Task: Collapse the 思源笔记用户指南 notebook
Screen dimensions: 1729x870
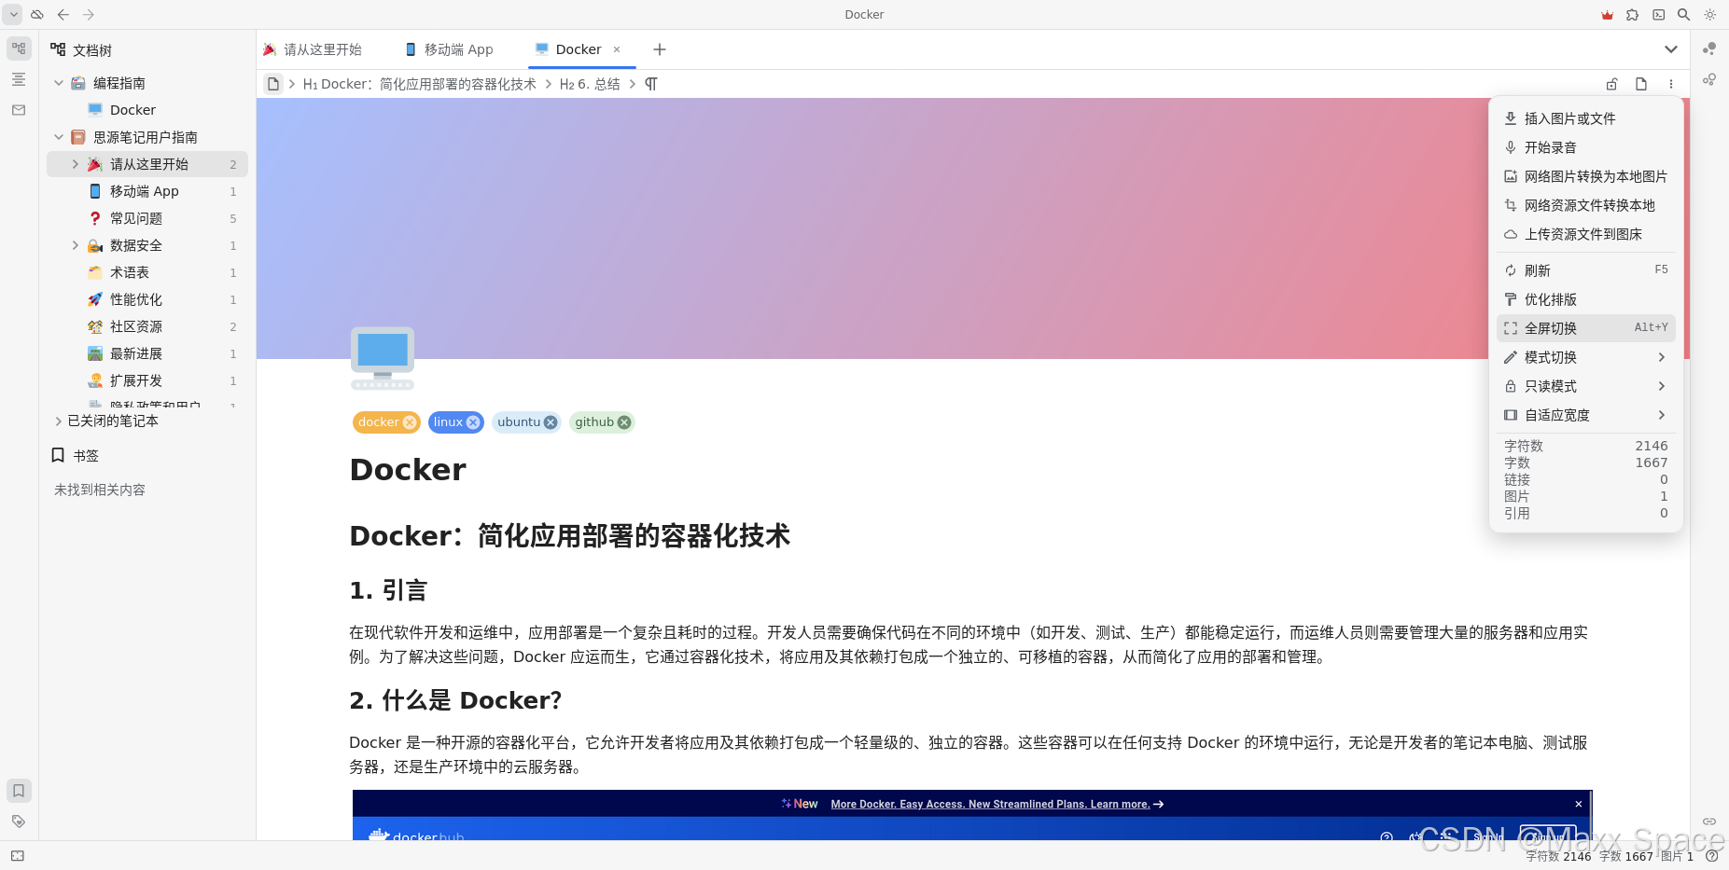Action: click(59, 137)
